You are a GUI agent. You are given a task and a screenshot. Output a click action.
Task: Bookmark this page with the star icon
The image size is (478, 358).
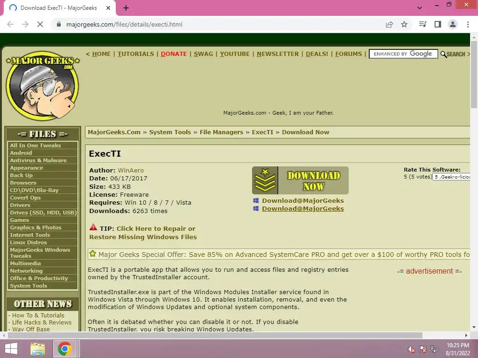point(404,24)
